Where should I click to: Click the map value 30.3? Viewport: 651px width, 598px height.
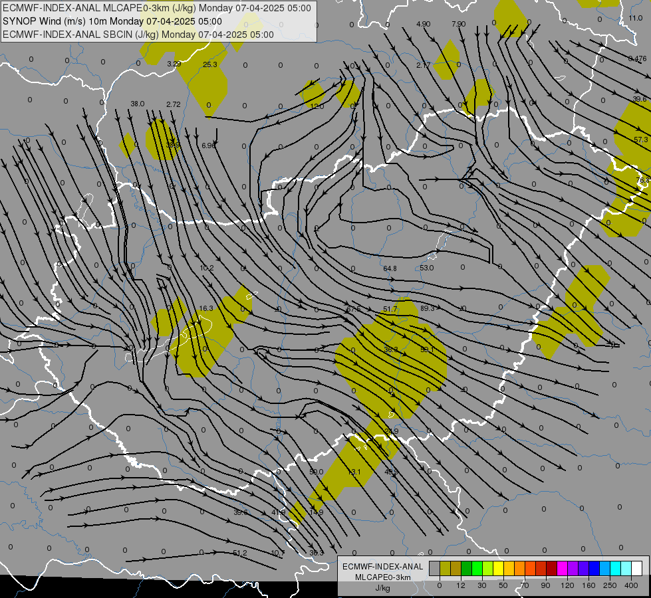coord(317,553)
